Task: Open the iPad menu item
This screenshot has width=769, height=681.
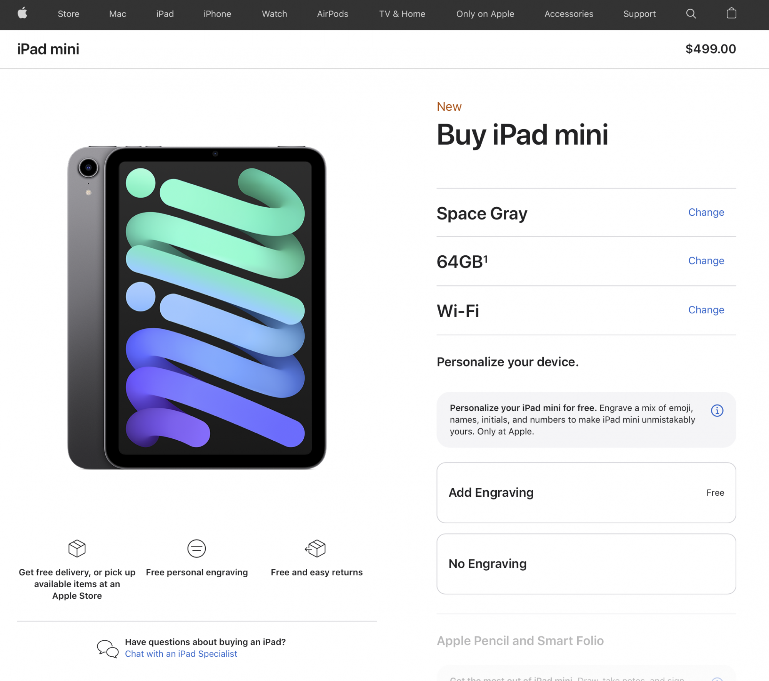Action: coord(165,14)
